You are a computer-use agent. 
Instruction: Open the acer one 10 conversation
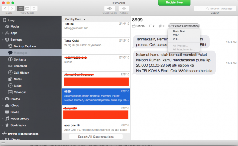[x=96, y=127]
